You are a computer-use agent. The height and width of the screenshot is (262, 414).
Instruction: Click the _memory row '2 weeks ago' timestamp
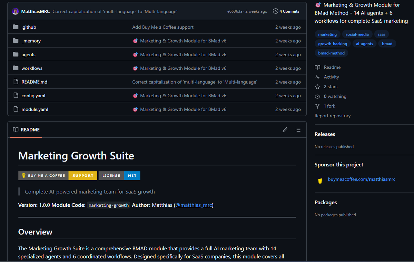tap(288, 41)
